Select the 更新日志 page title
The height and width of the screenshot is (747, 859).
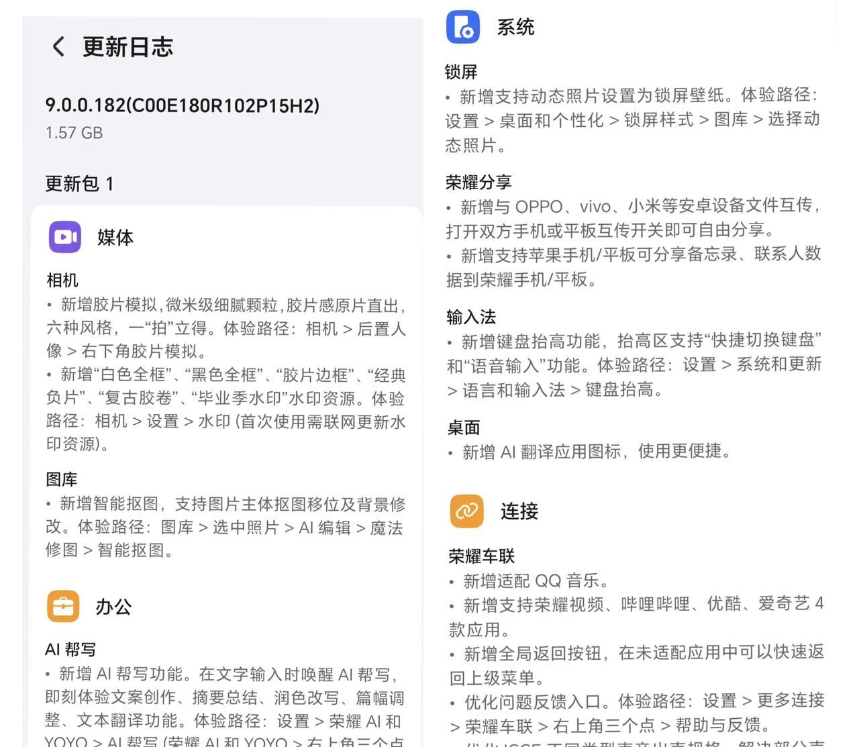coord(128,47)
